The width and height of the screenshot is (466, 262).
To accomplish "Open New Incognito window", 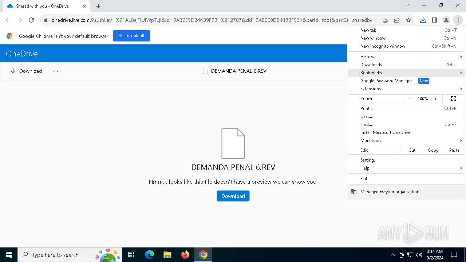I will pos(406,46).
